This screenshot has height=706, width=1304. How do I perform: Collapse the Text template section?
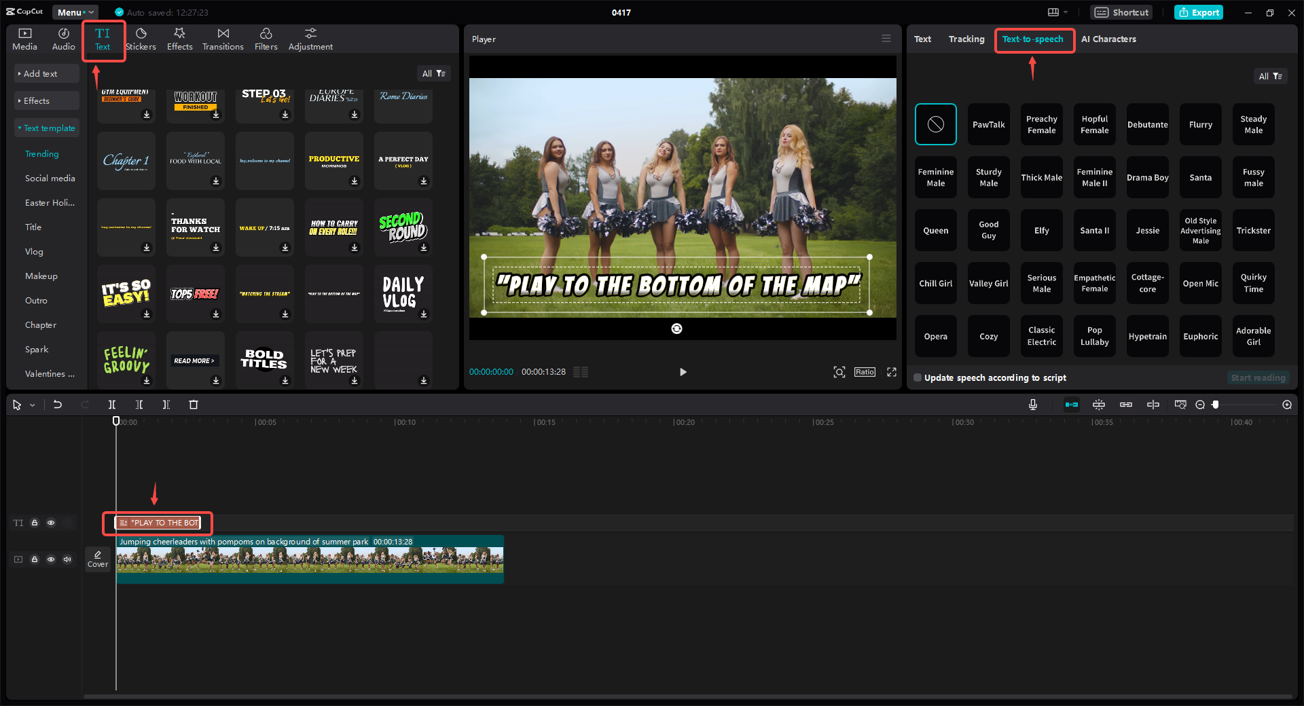pos(47,128)
